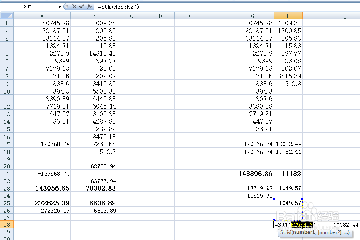Click cell G1 containing 40745.78

253,23
